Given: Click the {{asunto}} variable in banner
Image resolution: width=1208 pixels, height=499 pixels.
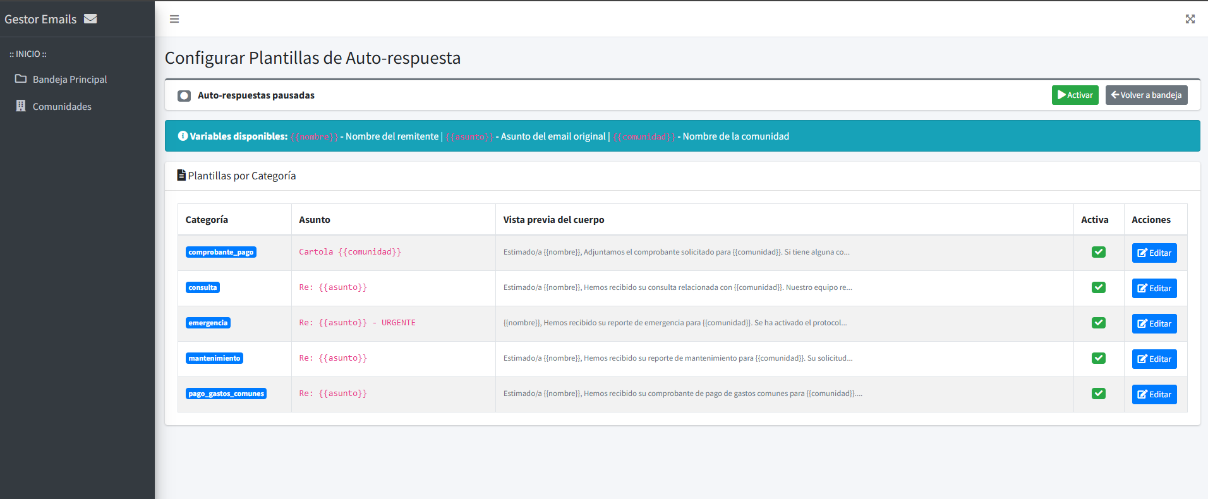Looking at the screenshot, I should [469, 136].
